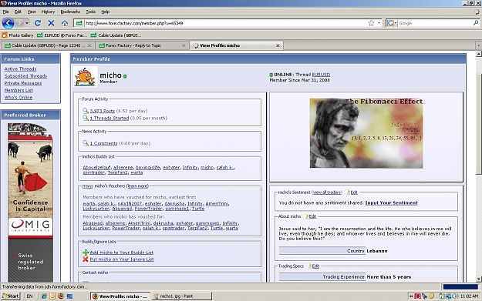Click the 1 Threads Started link
The image size is (482, 301).
(110, 118)
